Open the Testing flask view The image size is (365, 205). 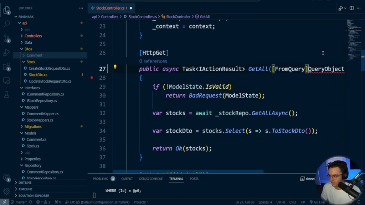point(6,95)
